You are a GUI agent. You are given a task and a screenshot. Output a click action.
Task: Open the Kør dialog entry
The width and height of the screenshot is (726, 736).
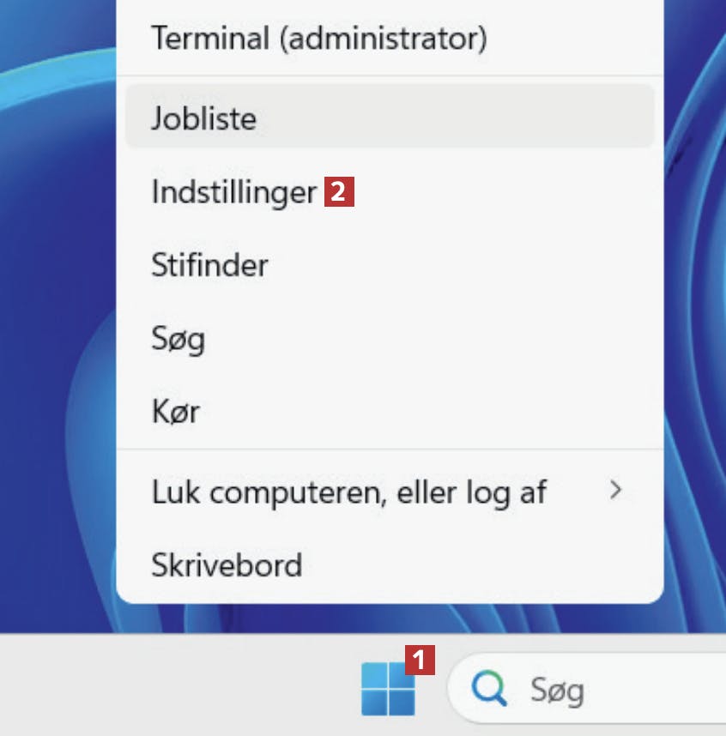(x=390, y=412)
